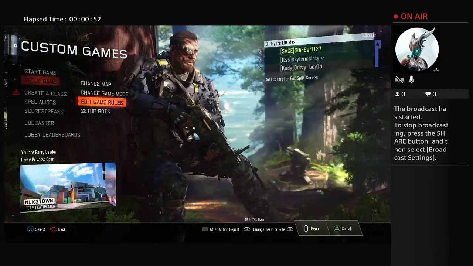
Task: Choose Setup Bots in the setup submenu
Action: (x=95, y=111)
